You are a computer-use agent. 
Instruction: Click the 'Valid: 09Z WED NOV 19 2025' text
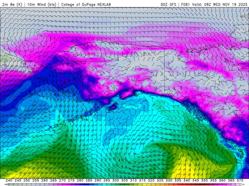tap(220, 4)
